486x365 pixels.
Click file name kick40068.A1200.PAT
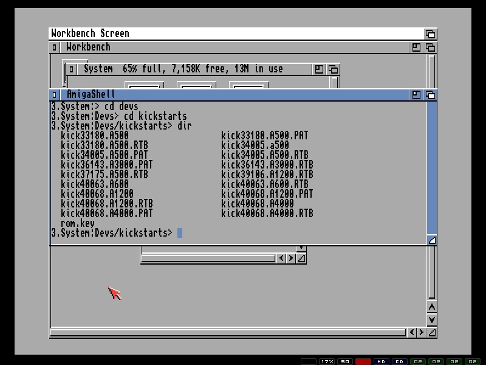[x=267, y=193]
